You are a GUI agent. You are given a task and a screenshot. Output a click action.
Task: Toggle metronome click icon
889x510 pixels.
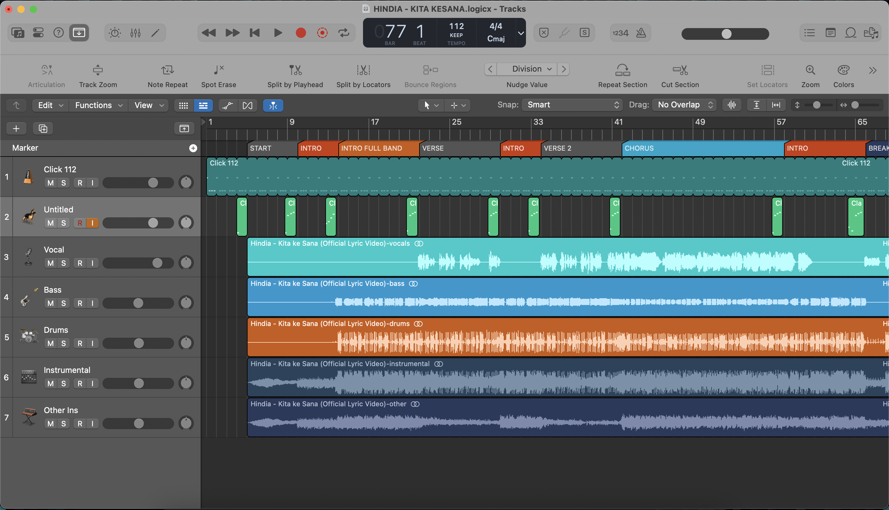(641, 33)
